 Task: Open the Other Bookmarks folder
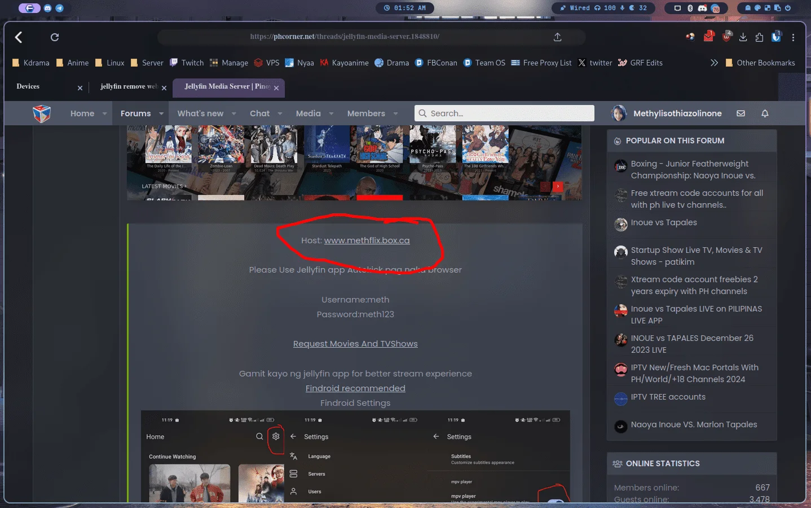coord(760,63)
